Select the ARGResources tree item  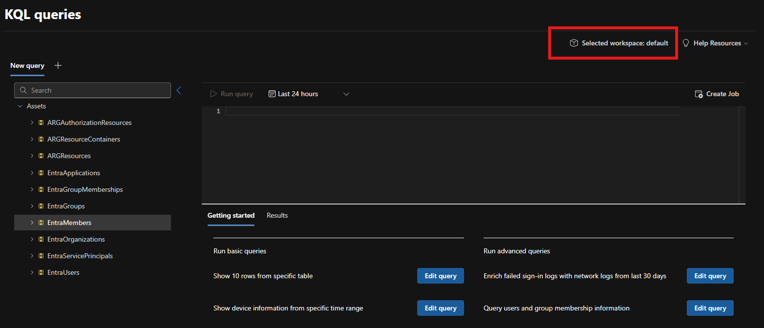(x=69, y=156)
